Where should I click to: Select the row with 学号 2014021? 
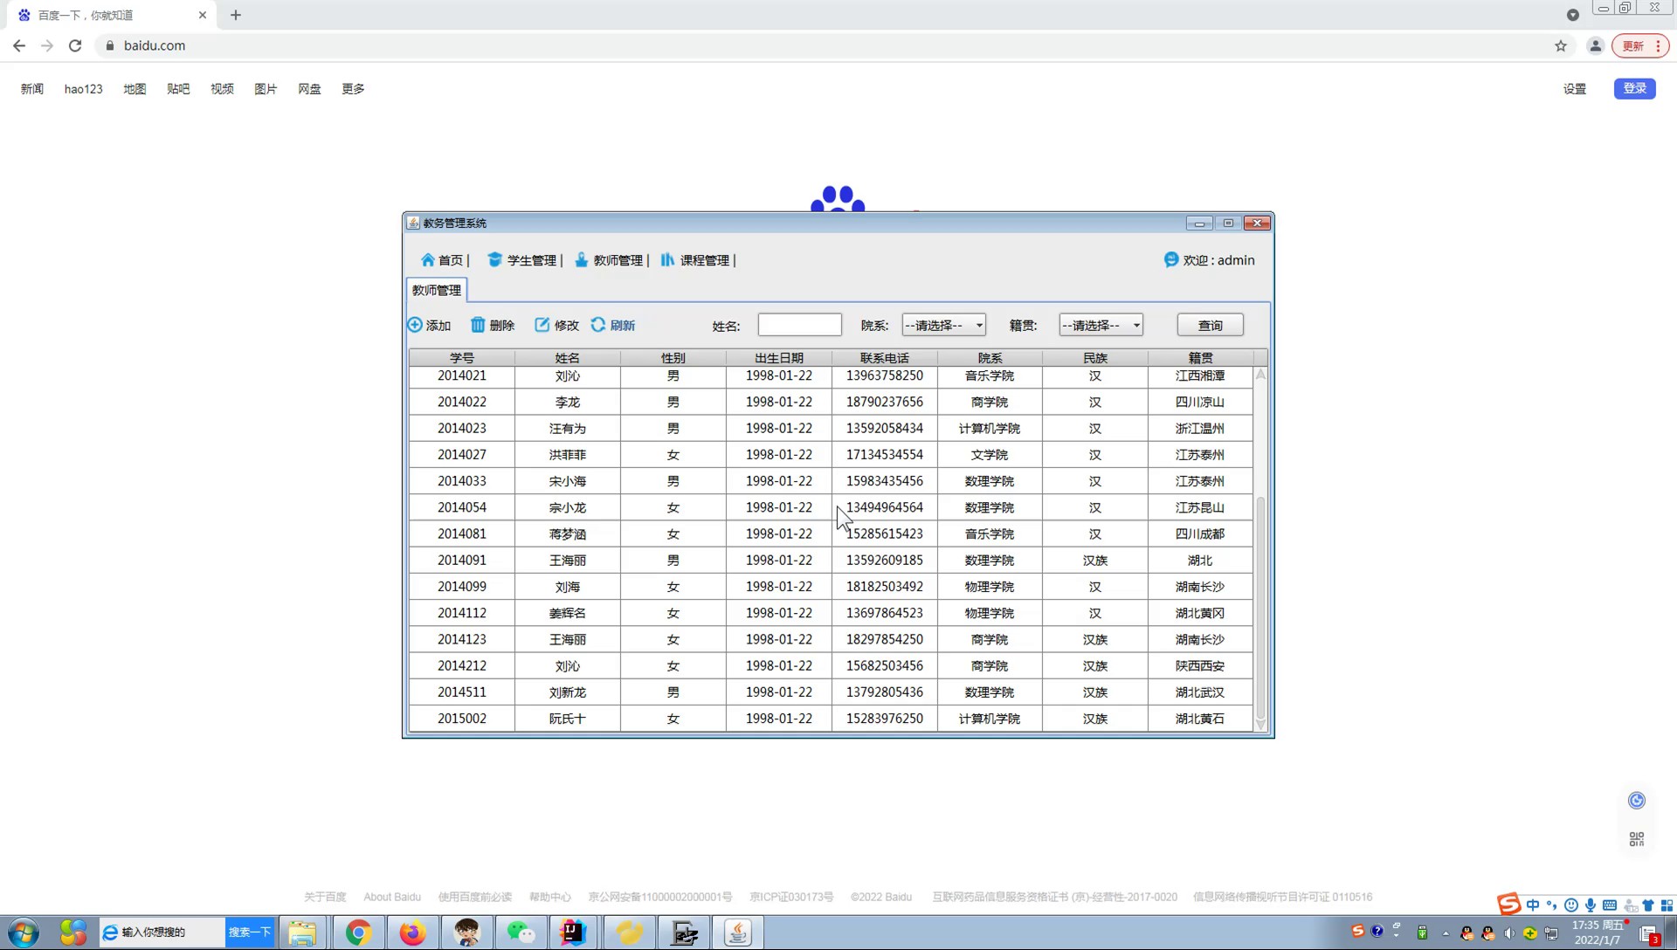click(831, 375)
